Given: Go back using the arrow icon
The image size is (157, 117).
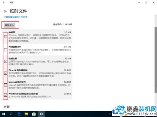Looking at the screenshot, I should click(x=4, y=2).
